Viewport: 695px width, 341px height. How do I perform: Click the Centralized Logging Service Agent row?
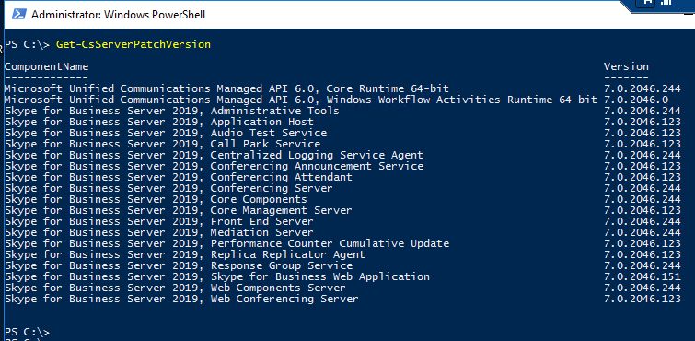[x=342, y=156]
